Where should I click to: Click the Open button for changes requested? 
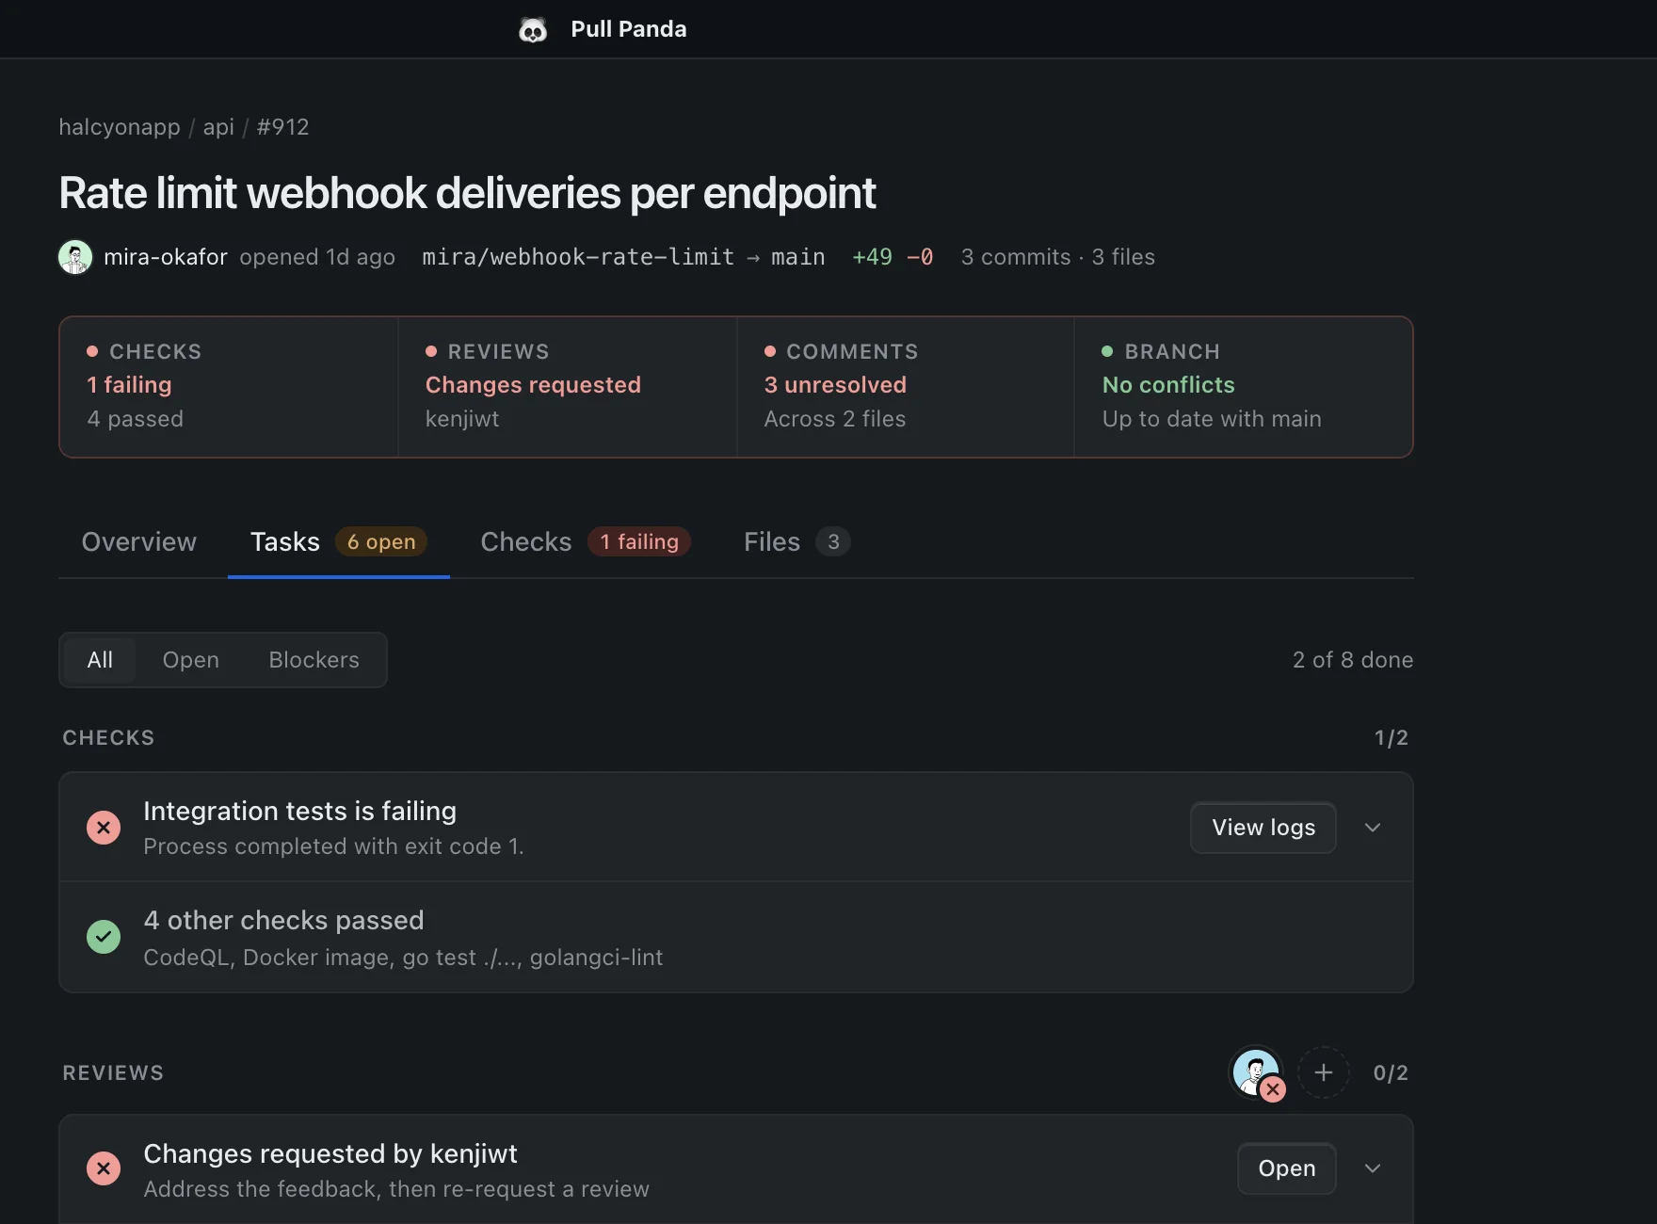click(1287, 1168)
